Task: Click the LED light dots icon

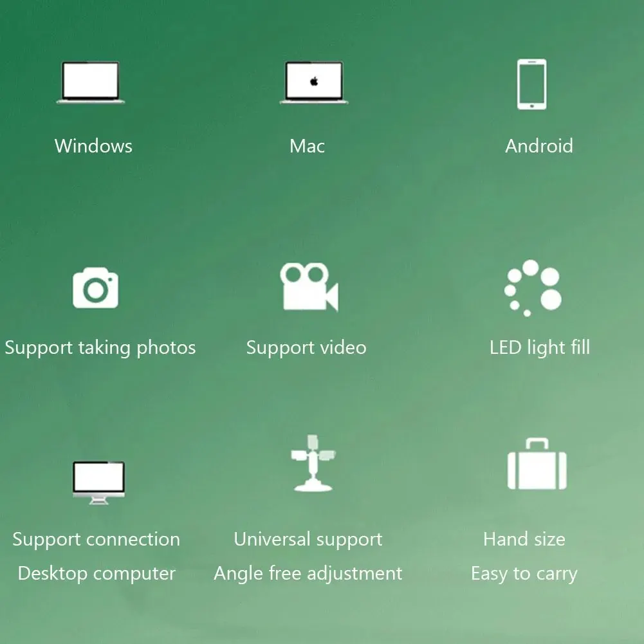Action: pos(533,288)
